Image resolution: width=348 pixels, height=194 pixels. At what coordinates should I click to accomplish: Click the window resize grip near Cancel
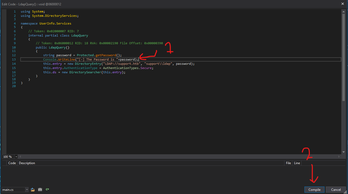[x=346, y=192]
